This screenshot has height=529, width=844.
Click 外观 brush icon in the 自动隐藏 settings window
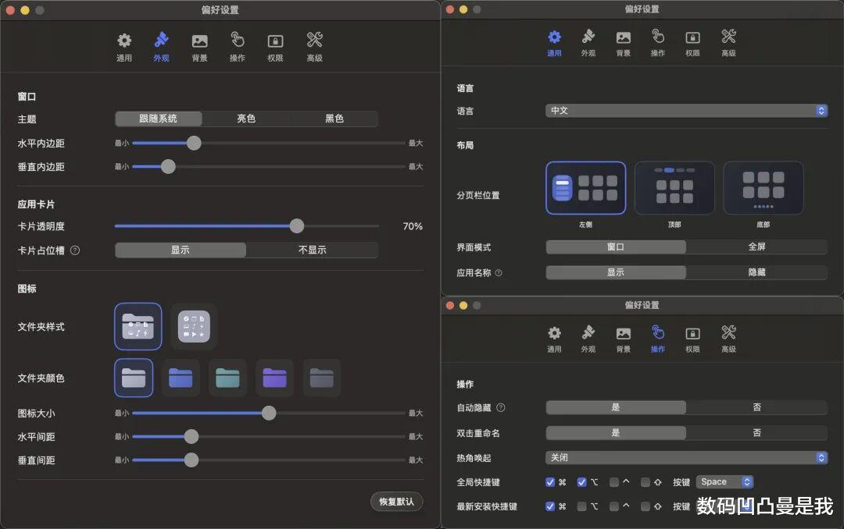[588, 333]
